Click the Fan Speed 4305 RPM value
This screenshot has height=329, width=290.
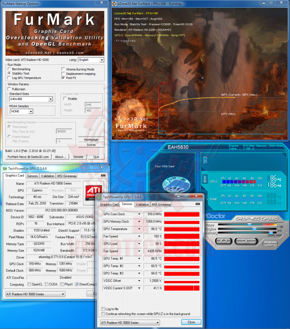tap(153, 251)
